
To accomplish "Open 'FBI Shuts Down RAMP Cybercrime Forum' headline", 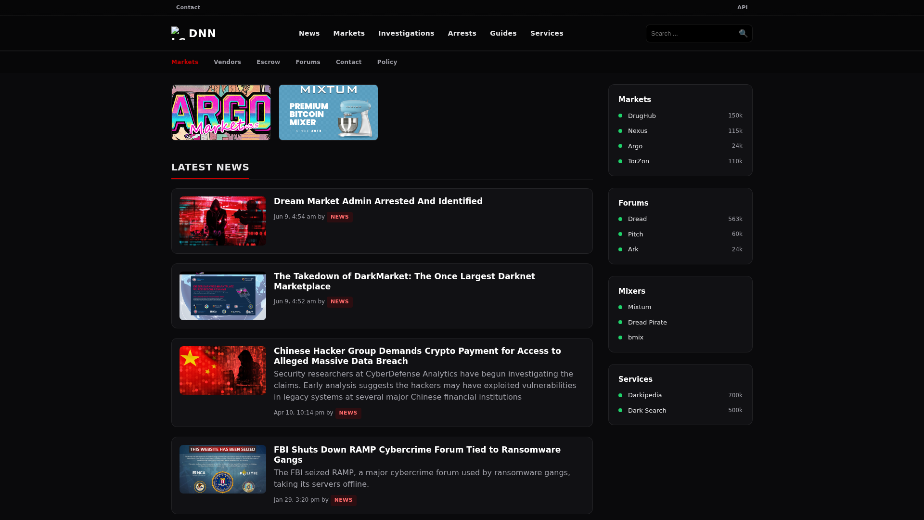I will coord(417,455).
